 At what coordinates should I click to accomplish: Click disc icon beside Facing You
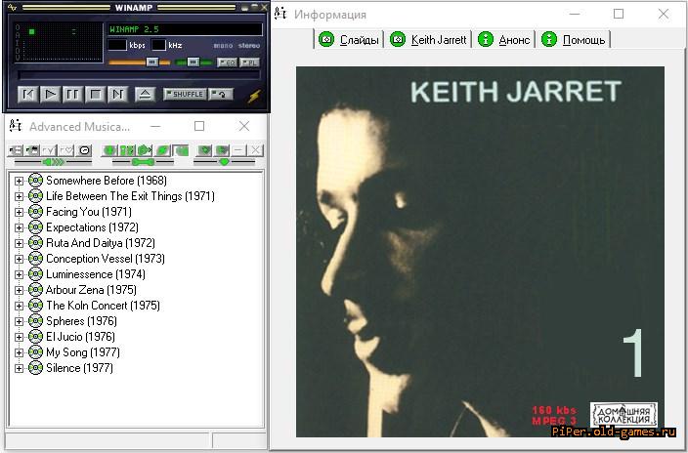pyautogui.click(x=35, y=212)
